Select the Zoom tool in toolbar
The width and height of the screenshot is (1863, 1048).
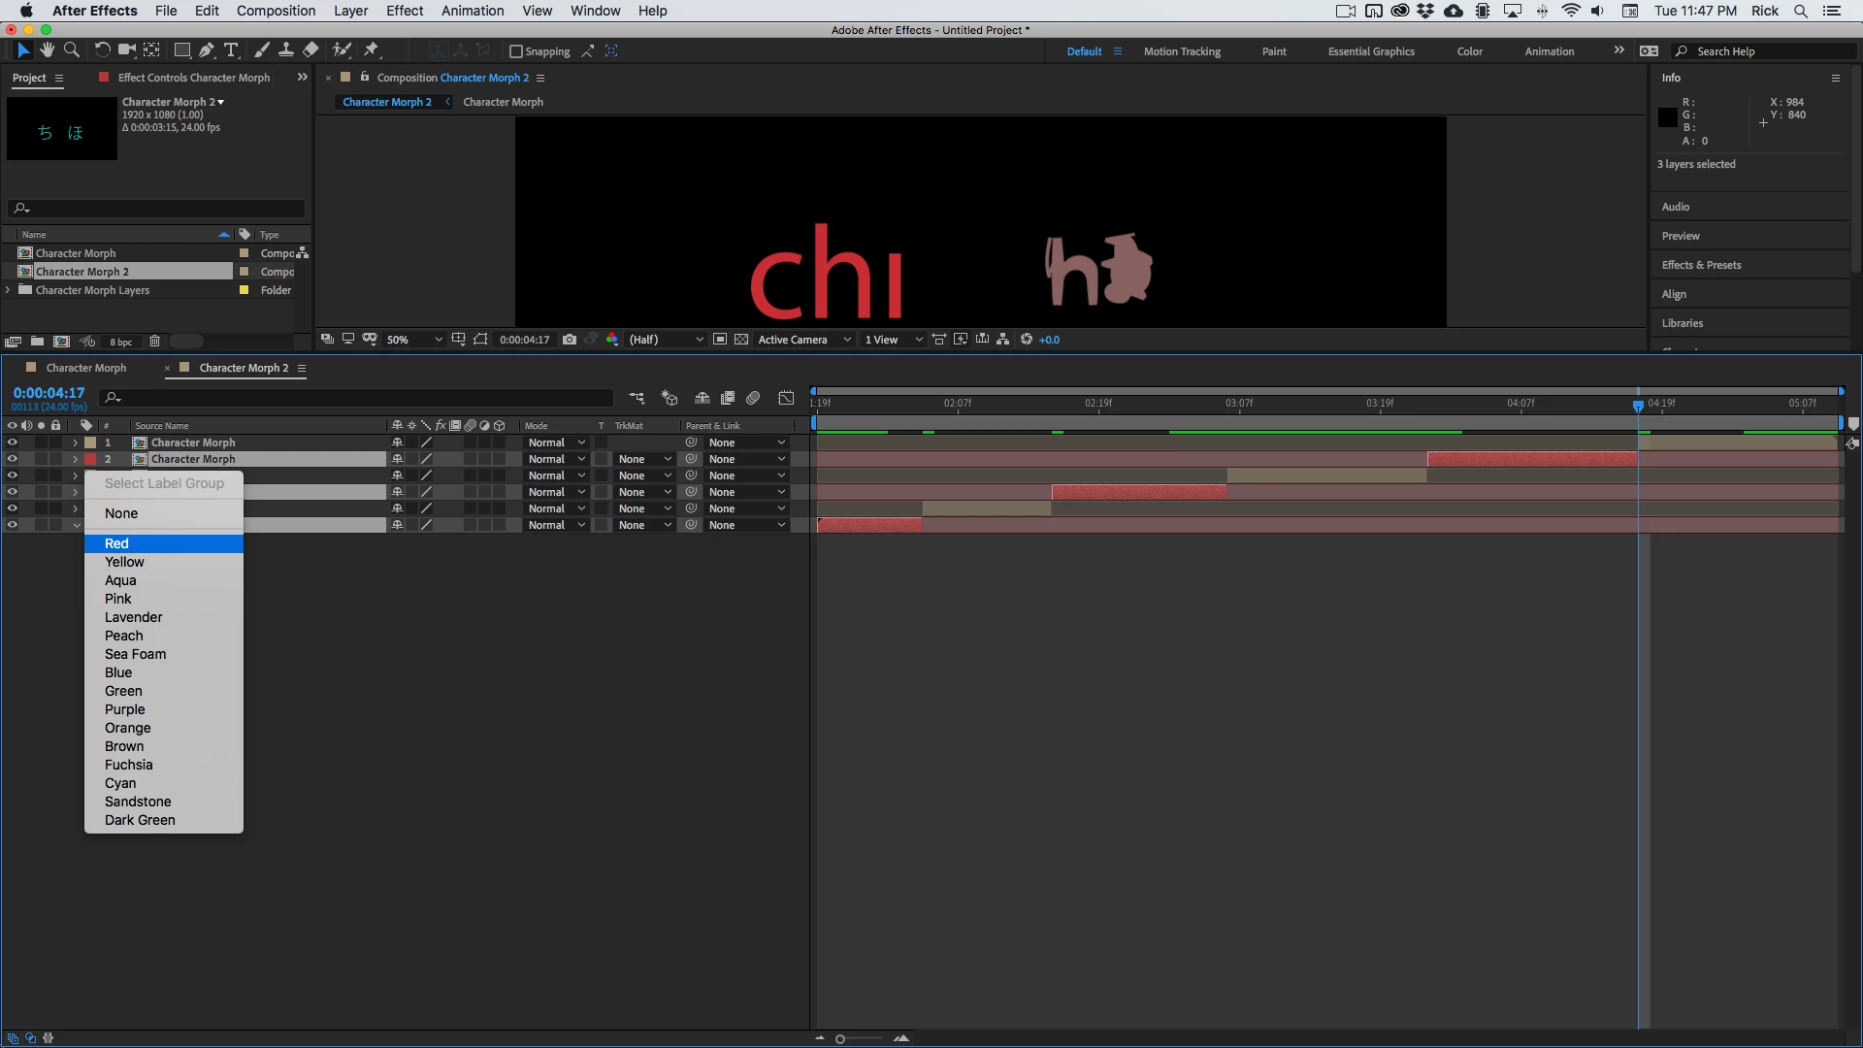click(x=71, y=50)
